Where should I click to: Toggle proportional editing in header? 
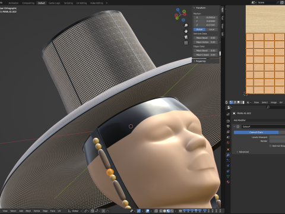point(103,211)
